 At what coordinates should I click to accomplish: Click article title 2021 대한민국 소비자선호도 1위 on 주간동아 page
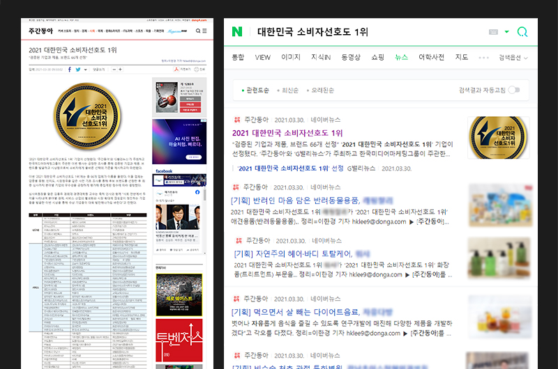click(x=73, y=50)
